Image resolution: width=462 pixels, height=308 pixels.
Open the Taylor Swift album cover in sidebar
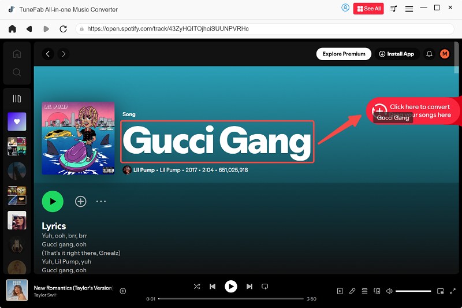[x=17, y=220]
